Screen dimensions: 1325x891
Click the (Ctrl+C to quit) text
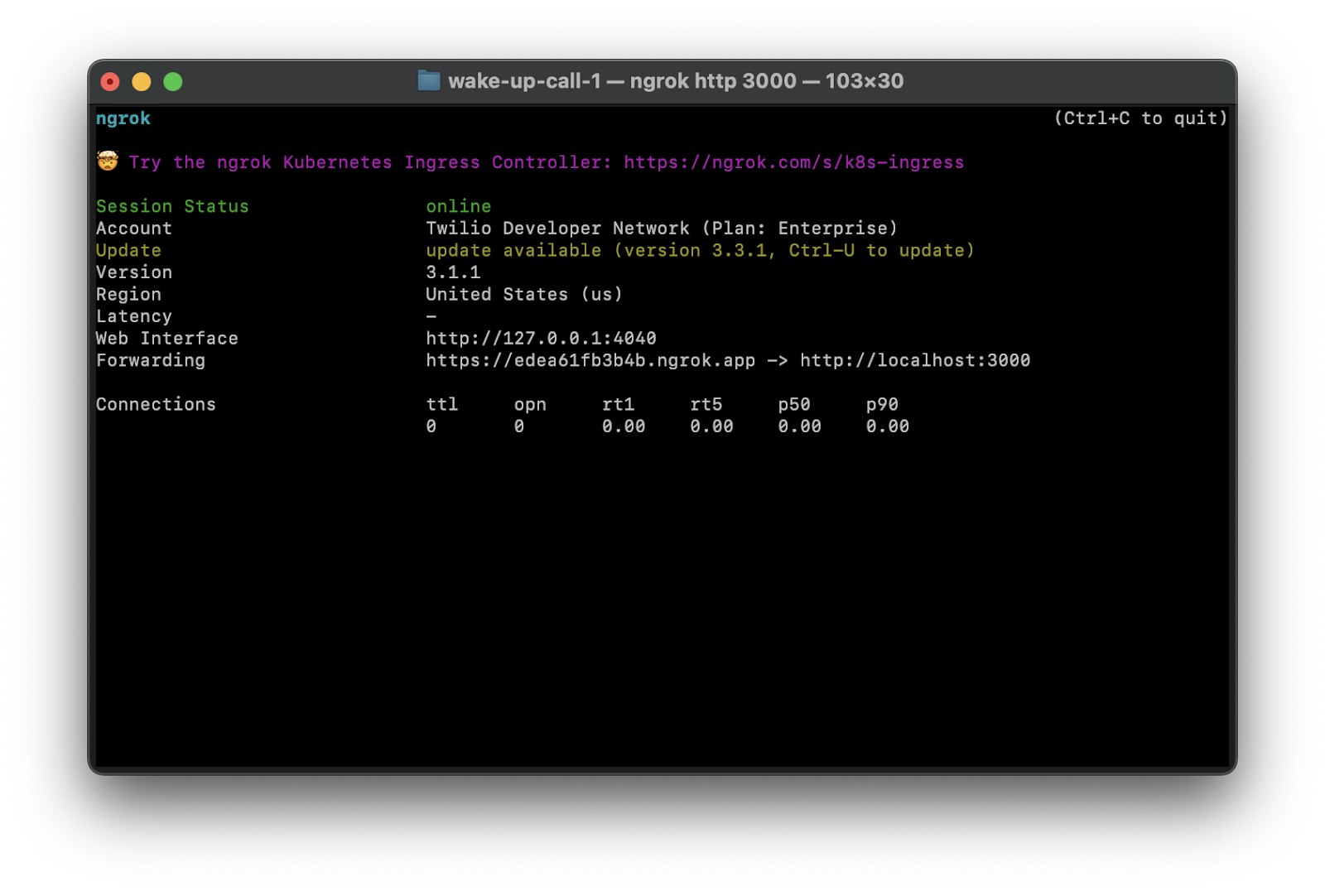[1140, 118]
